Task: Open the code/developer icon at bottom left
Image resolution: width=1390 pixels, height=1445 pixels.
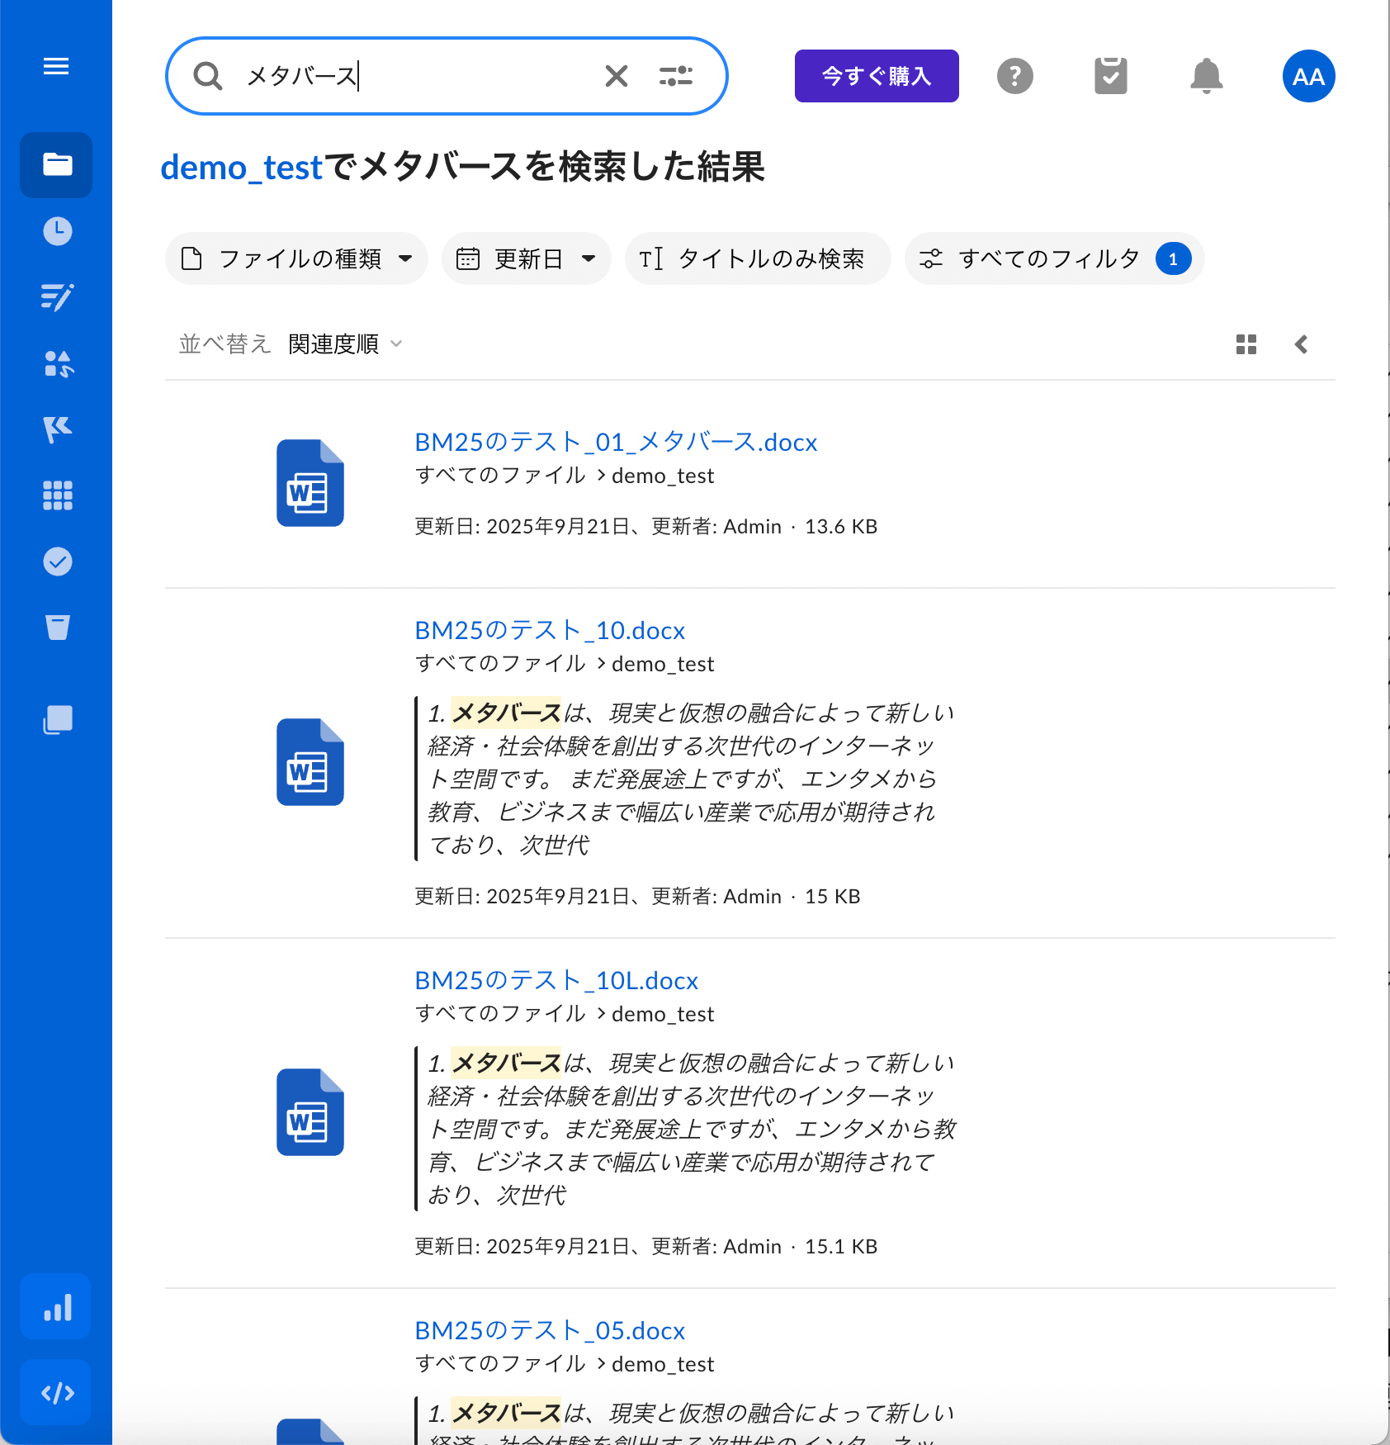Action: (54, 1392)
